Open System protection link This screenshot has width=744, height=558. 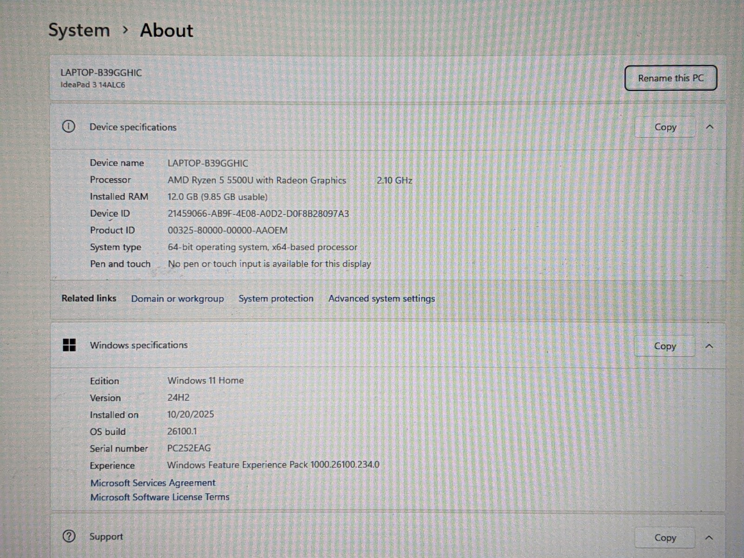coord(276,299)
